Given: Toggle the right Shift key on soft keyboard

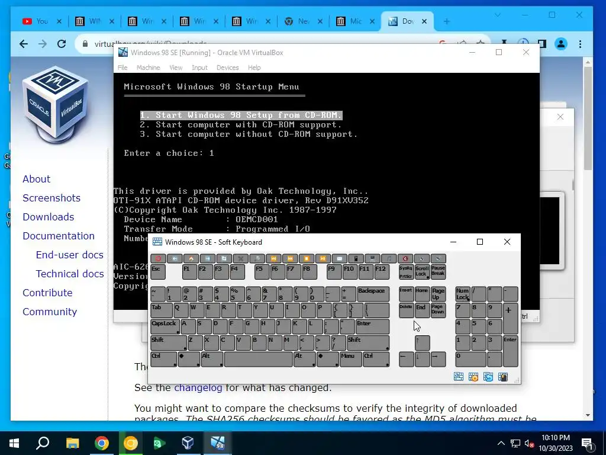Looking at the screenshot, I should click(368, 343).
